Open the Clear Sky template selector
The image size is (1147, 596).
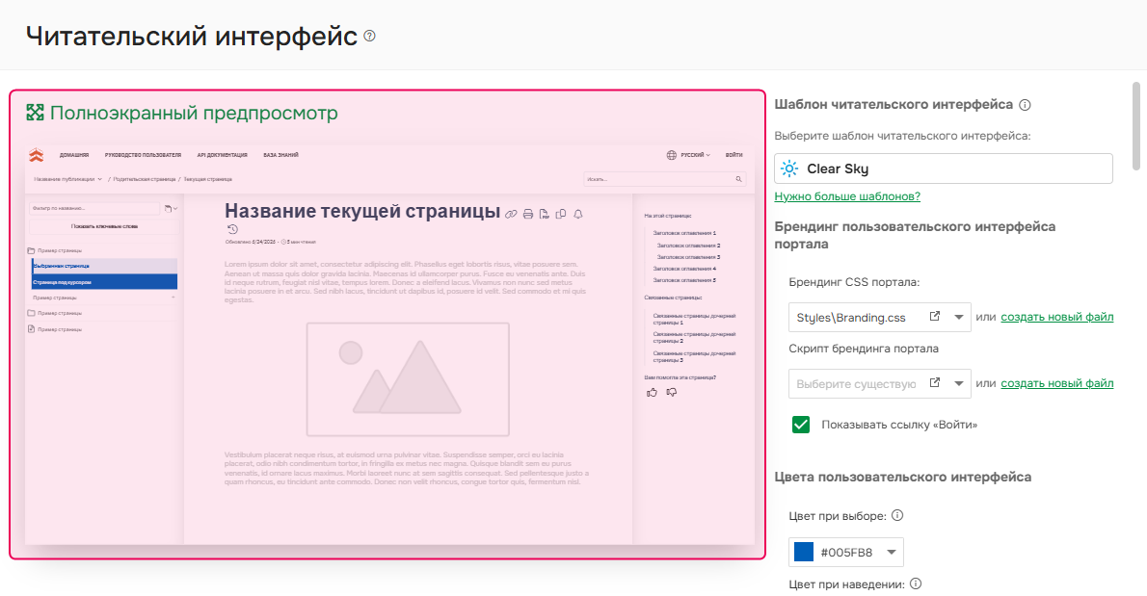pos(943,168)
